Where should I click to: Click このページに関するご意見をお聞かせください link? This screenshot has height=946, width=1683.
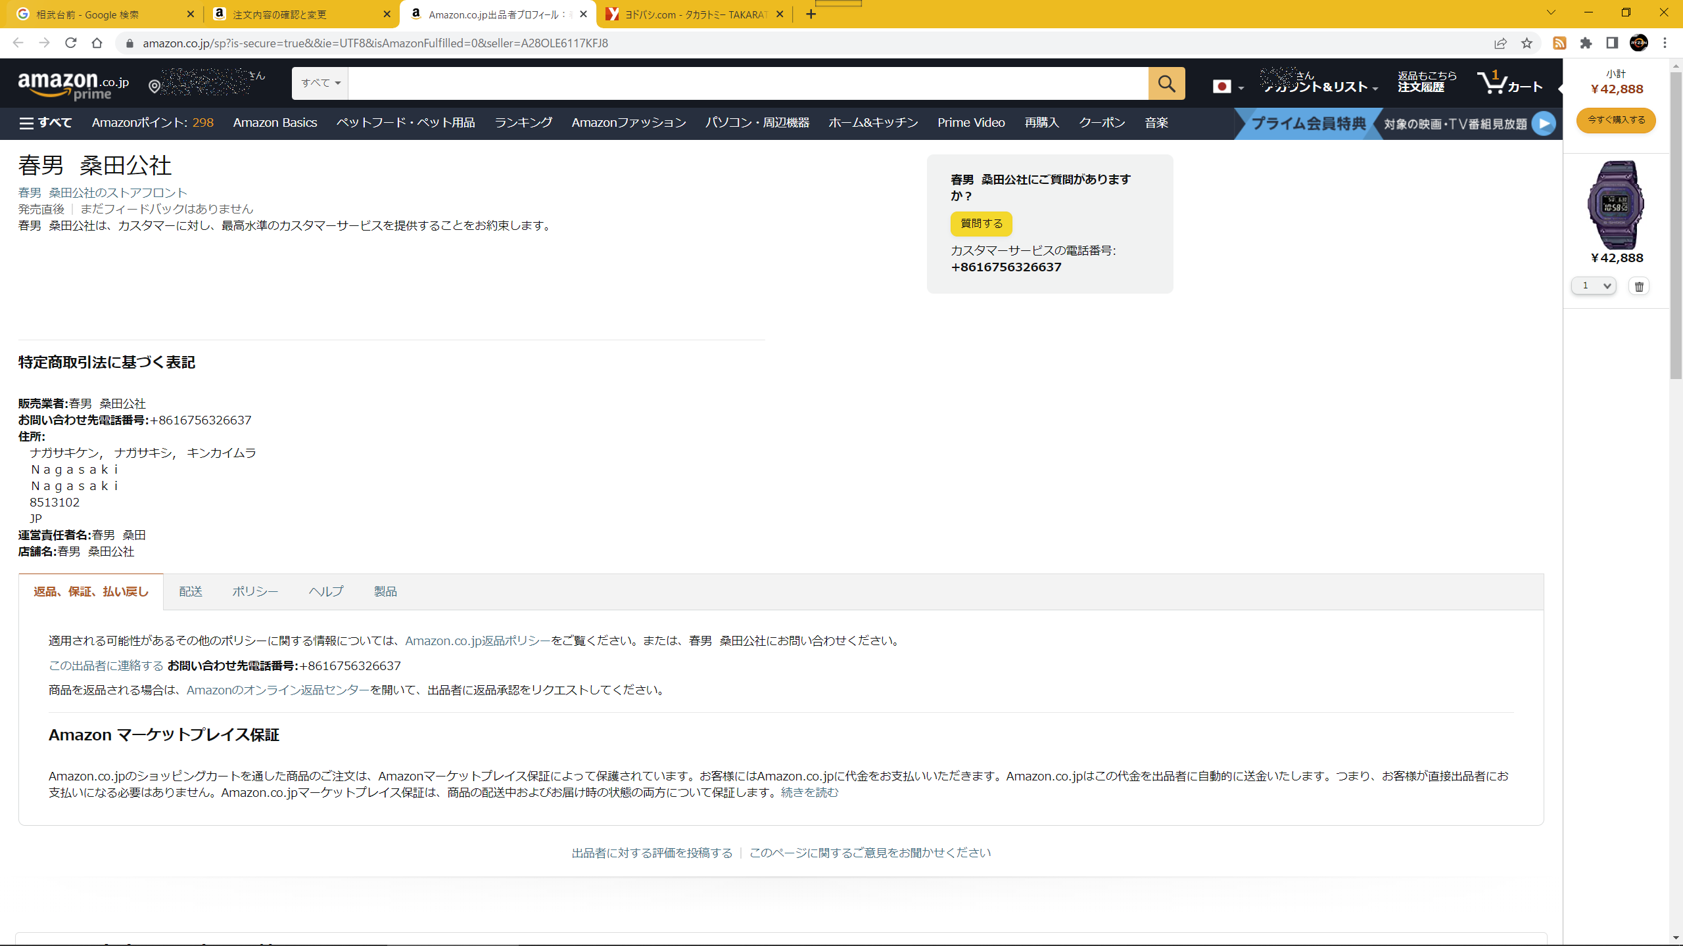coord(870,853)
